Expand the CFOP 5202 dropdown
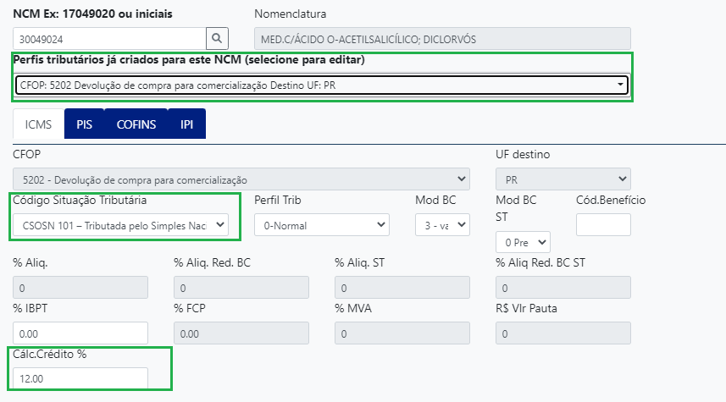The height and width of the screenshot is (402, 726). pyautogui.click(x=241, y=179)
